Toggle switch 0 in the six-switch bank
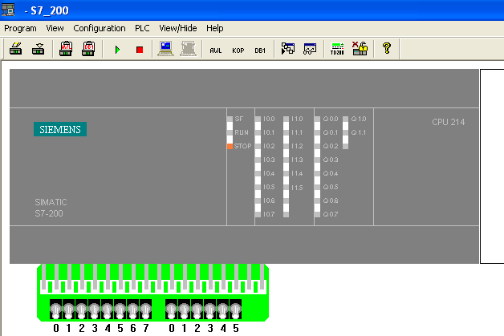This screenshot has height=336, width=504. 171,310
